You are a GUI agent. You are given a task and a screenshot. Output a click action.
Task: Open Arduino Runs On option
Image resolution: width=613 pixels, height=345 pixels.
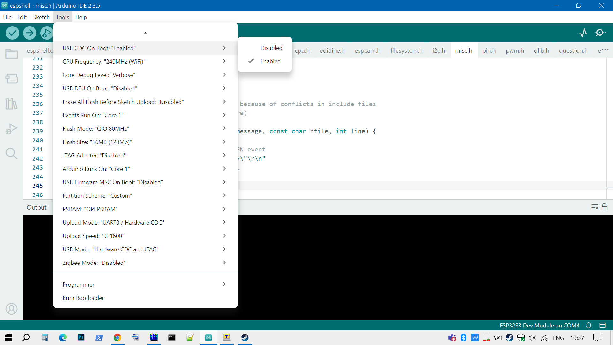point(145,169)
